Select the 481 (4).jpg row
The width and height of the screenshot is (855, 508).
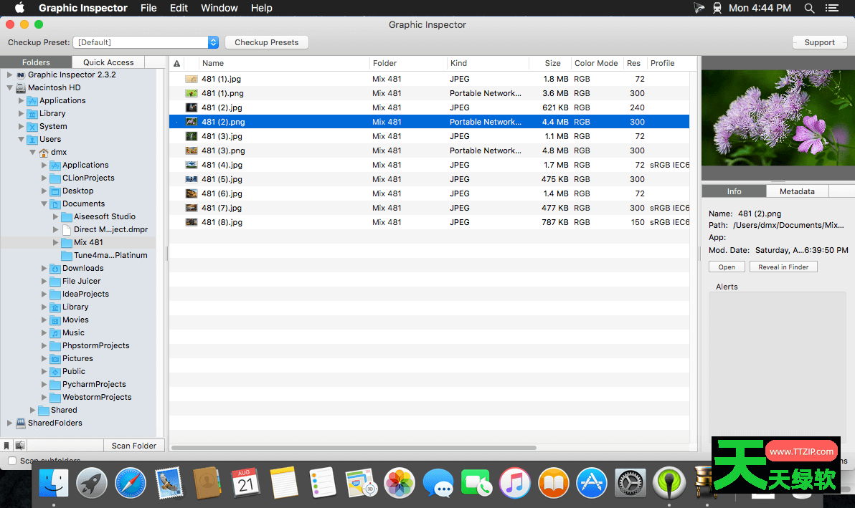429,165
